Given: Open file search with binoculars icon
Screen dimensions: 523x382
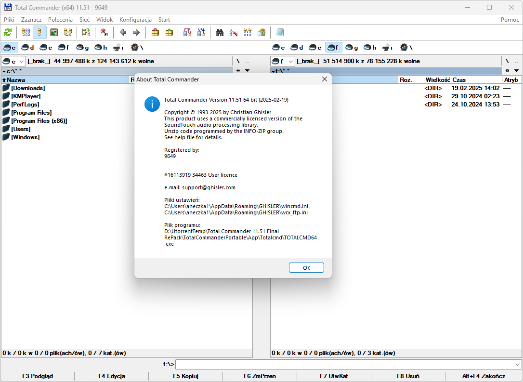Looking at the screenshot, I should coord(219,32).
